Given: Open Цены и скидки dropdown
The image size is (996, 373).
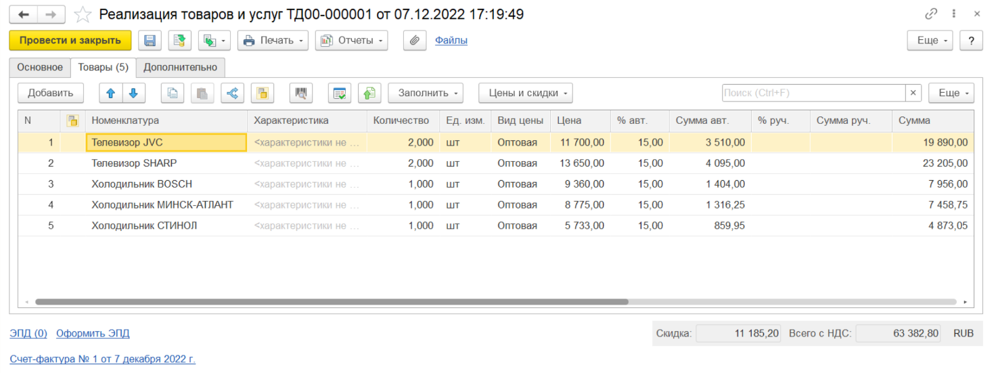Looking at the screenshot, I should [x=526, y=93].
